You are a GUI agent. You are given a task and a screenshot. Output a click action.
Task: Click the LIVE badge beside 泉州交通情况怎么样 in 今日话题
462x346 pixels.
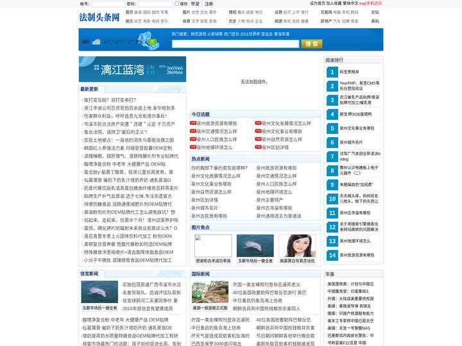(193, 131)
